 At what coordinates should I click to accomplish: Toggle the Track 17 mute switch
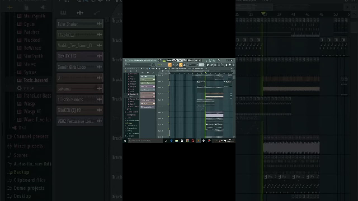click(x=168, y=116)
